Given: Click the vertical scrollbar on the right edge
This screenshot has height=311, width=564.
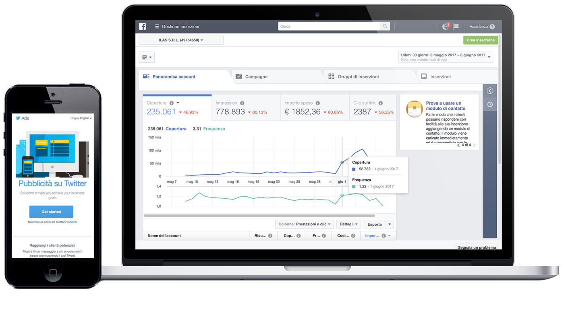Looking at the screenshot, I should [500, 99].
